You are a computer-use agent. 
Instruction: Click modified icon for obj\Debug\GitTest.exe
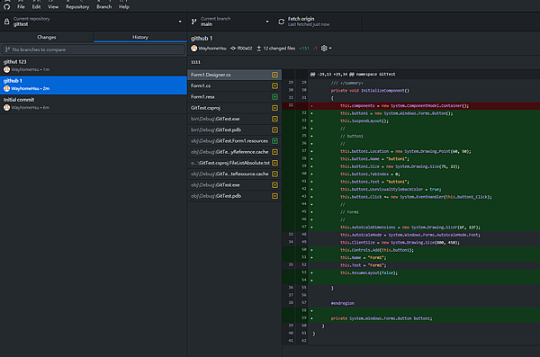click(x=274, y=185)
